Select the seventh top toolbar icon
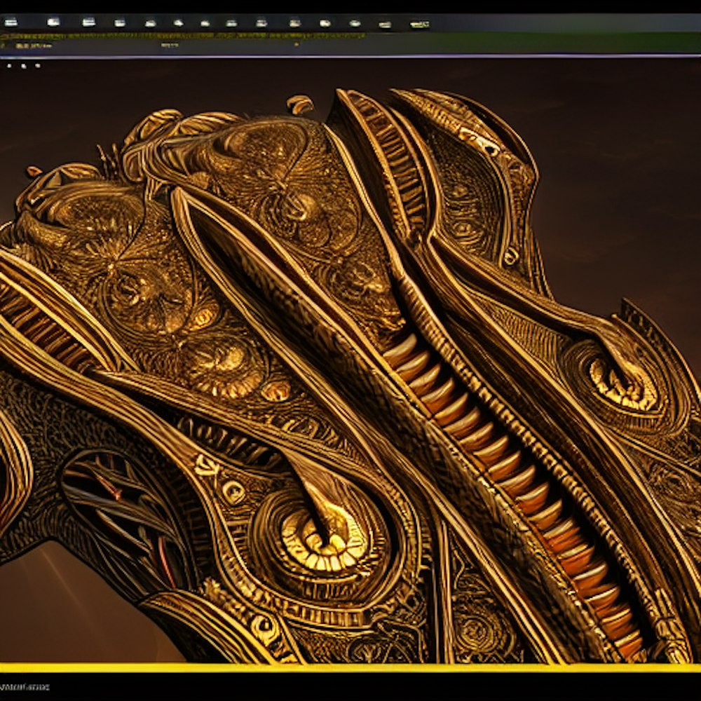Screen dimensions: 701x701 (204, 22)
